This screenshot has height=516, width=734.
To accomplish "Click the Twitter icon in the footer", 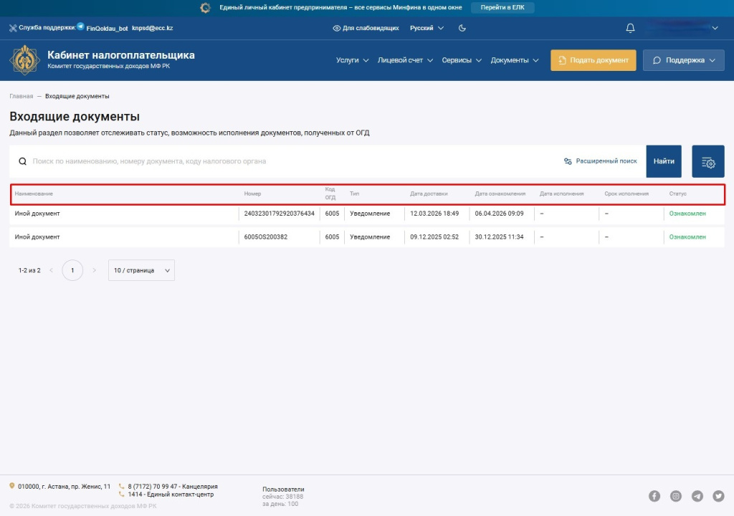I will (718, 495).
